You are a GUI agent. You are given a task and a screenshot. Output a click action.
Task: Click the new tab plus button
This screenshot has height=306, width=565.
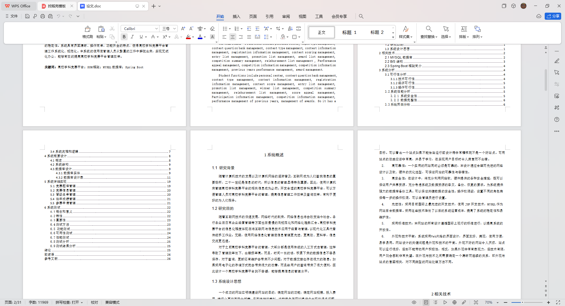pyautogui.click(x=154, y=6)
